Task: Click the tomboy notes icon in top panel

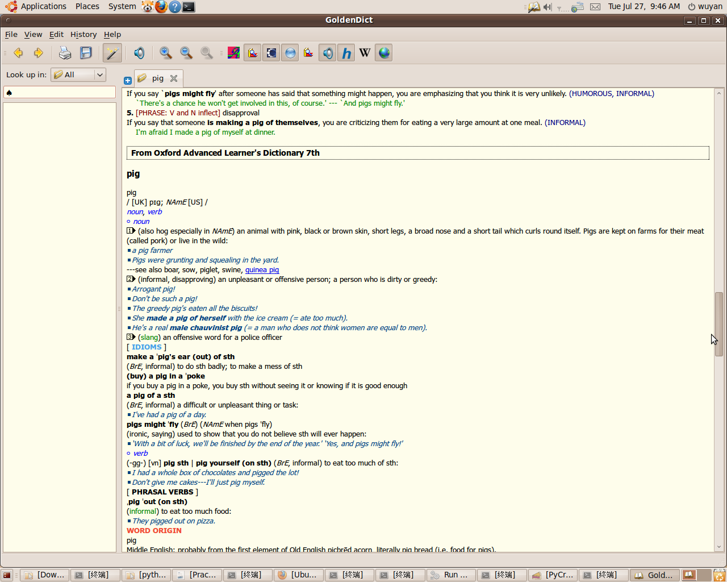Action: coord(534,7)
